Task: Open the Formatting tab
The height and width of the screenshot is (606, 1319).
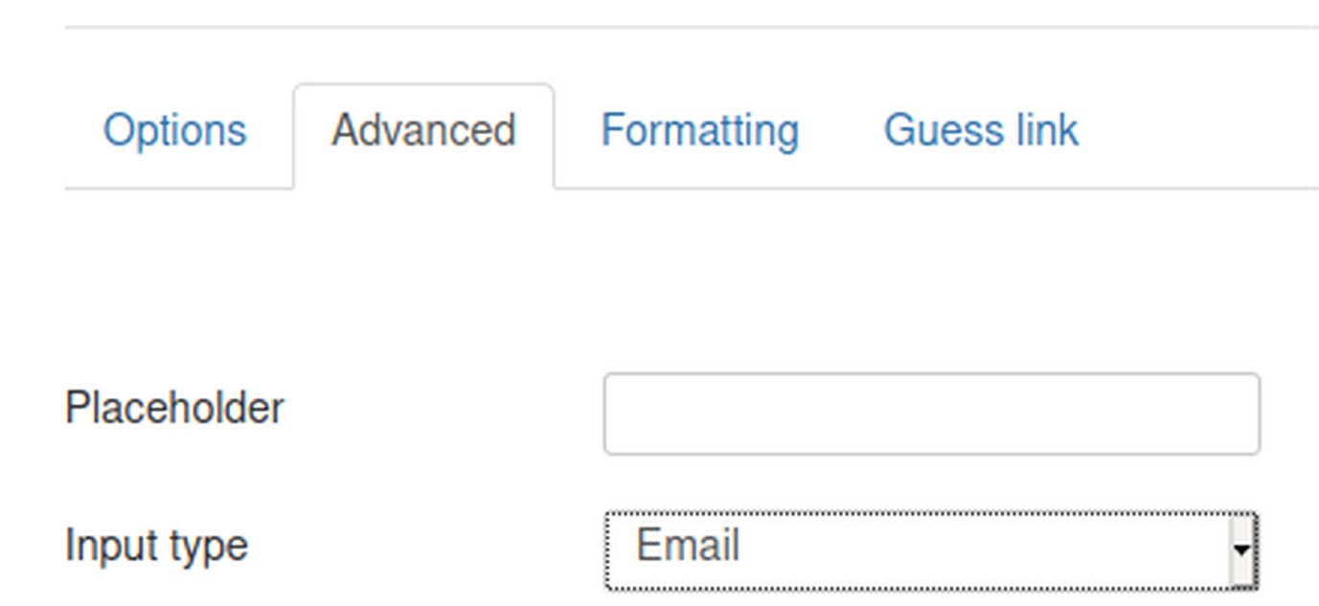Action: (699, 131)
